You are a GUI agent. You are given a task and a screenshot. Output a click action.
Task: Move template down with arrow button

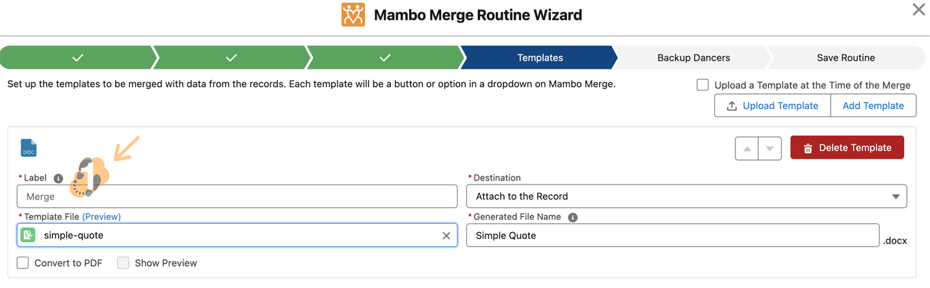[x=770, y=148]
